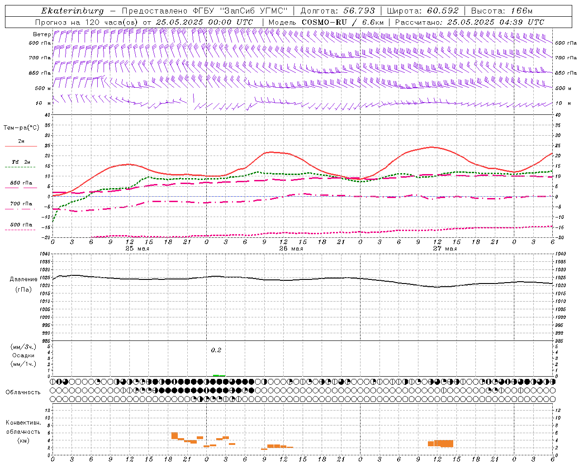Screen dimensions: 579x463
Task: Click the "Конвективн." convective cloud label
Action: [23, 423]
